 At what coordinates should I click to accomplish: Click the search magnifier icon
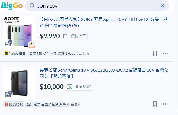point(32,6)
